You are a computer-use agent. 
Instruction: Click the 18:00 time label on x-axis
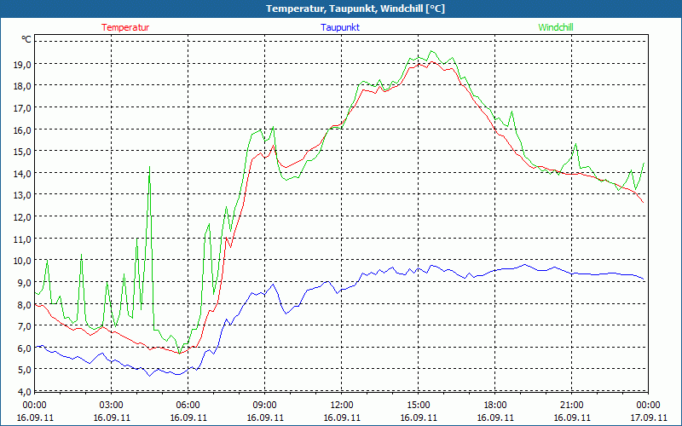tap(495, 406)
